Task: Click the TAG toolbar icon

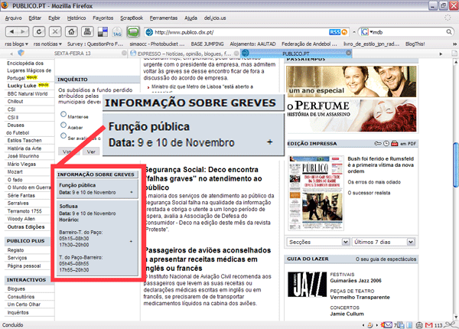Action: (117, 32)
